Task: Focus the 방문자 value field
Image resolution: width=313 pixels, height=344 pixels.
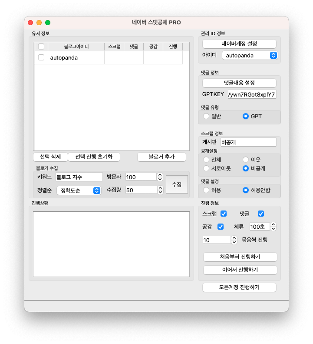Action: [x=141, y=177]
